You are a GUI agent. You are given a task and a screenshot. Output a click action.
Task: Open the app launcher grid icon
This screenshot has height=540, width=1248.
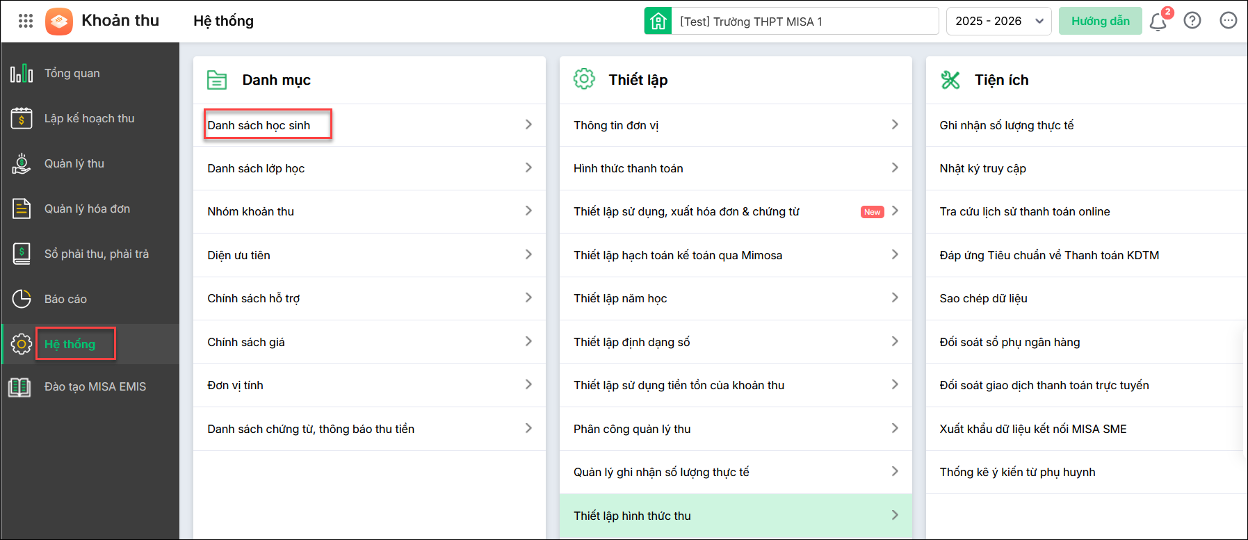tap(26, 21)
